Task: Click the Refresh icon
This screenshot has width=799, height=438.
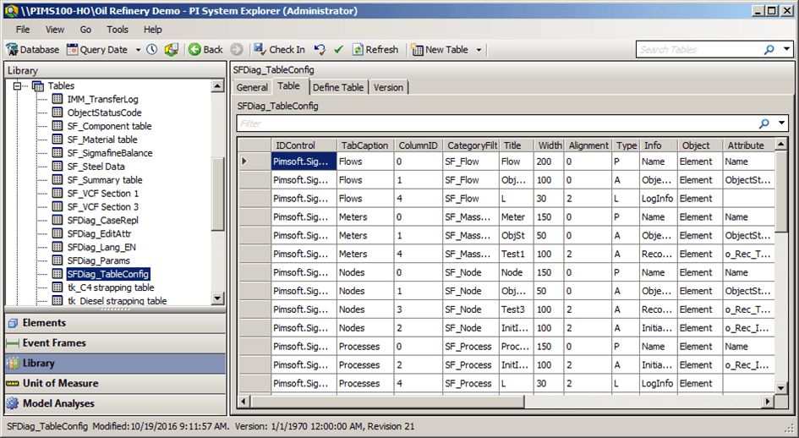Action: 358,49
